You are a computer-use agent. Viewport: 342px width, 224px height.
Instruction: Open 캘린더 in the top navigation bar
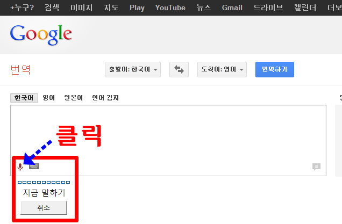(x=305, y=8)
